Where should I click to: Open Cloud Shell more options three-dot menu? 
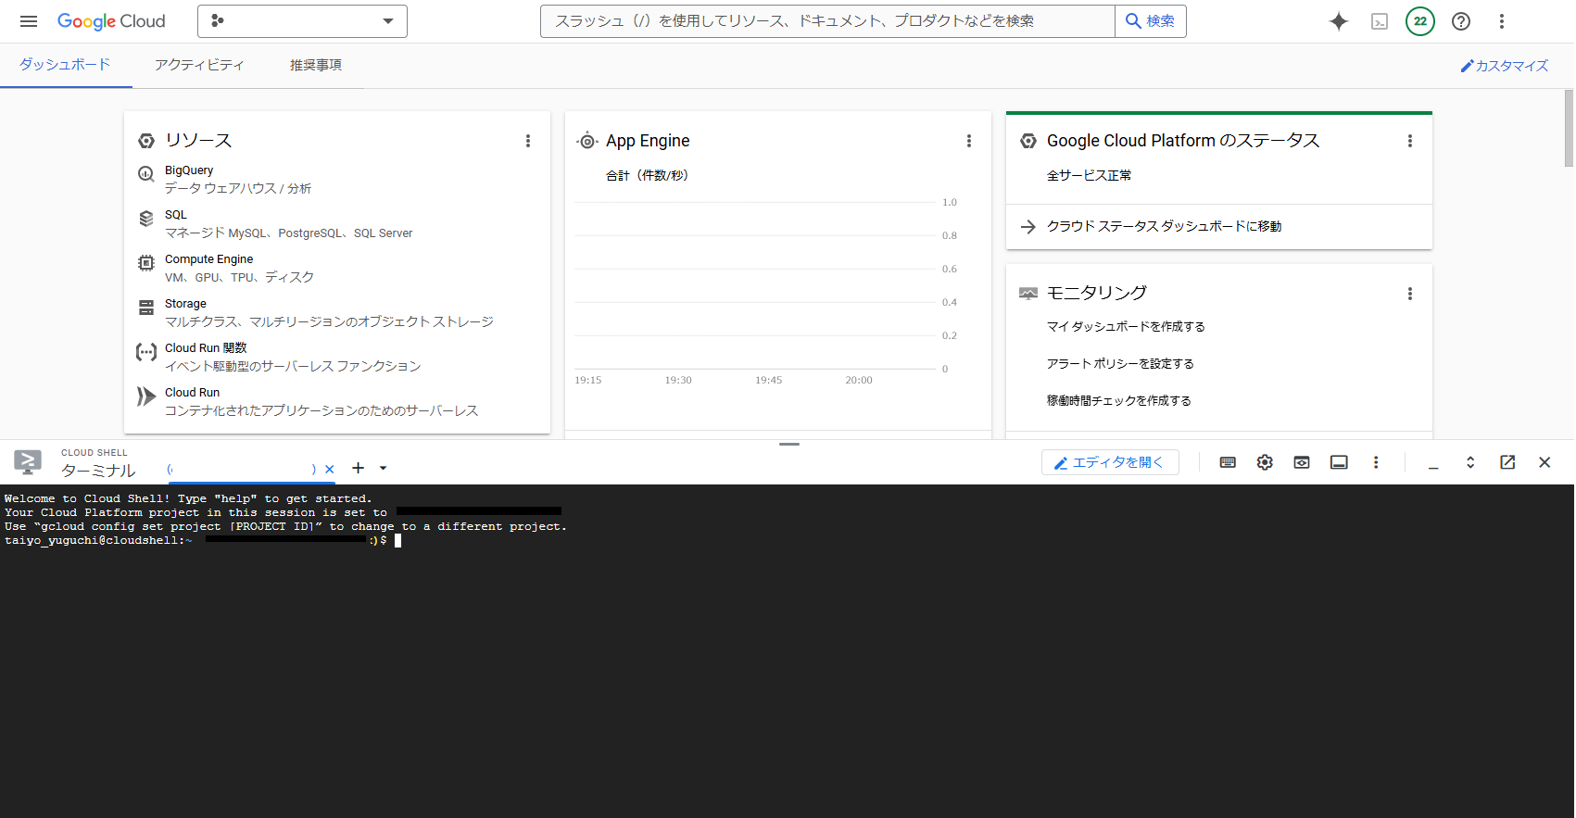click(1376, 462)
